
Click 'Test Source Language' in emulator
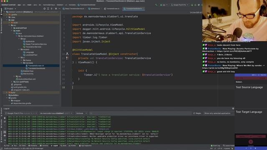click(x=249, y=87)
